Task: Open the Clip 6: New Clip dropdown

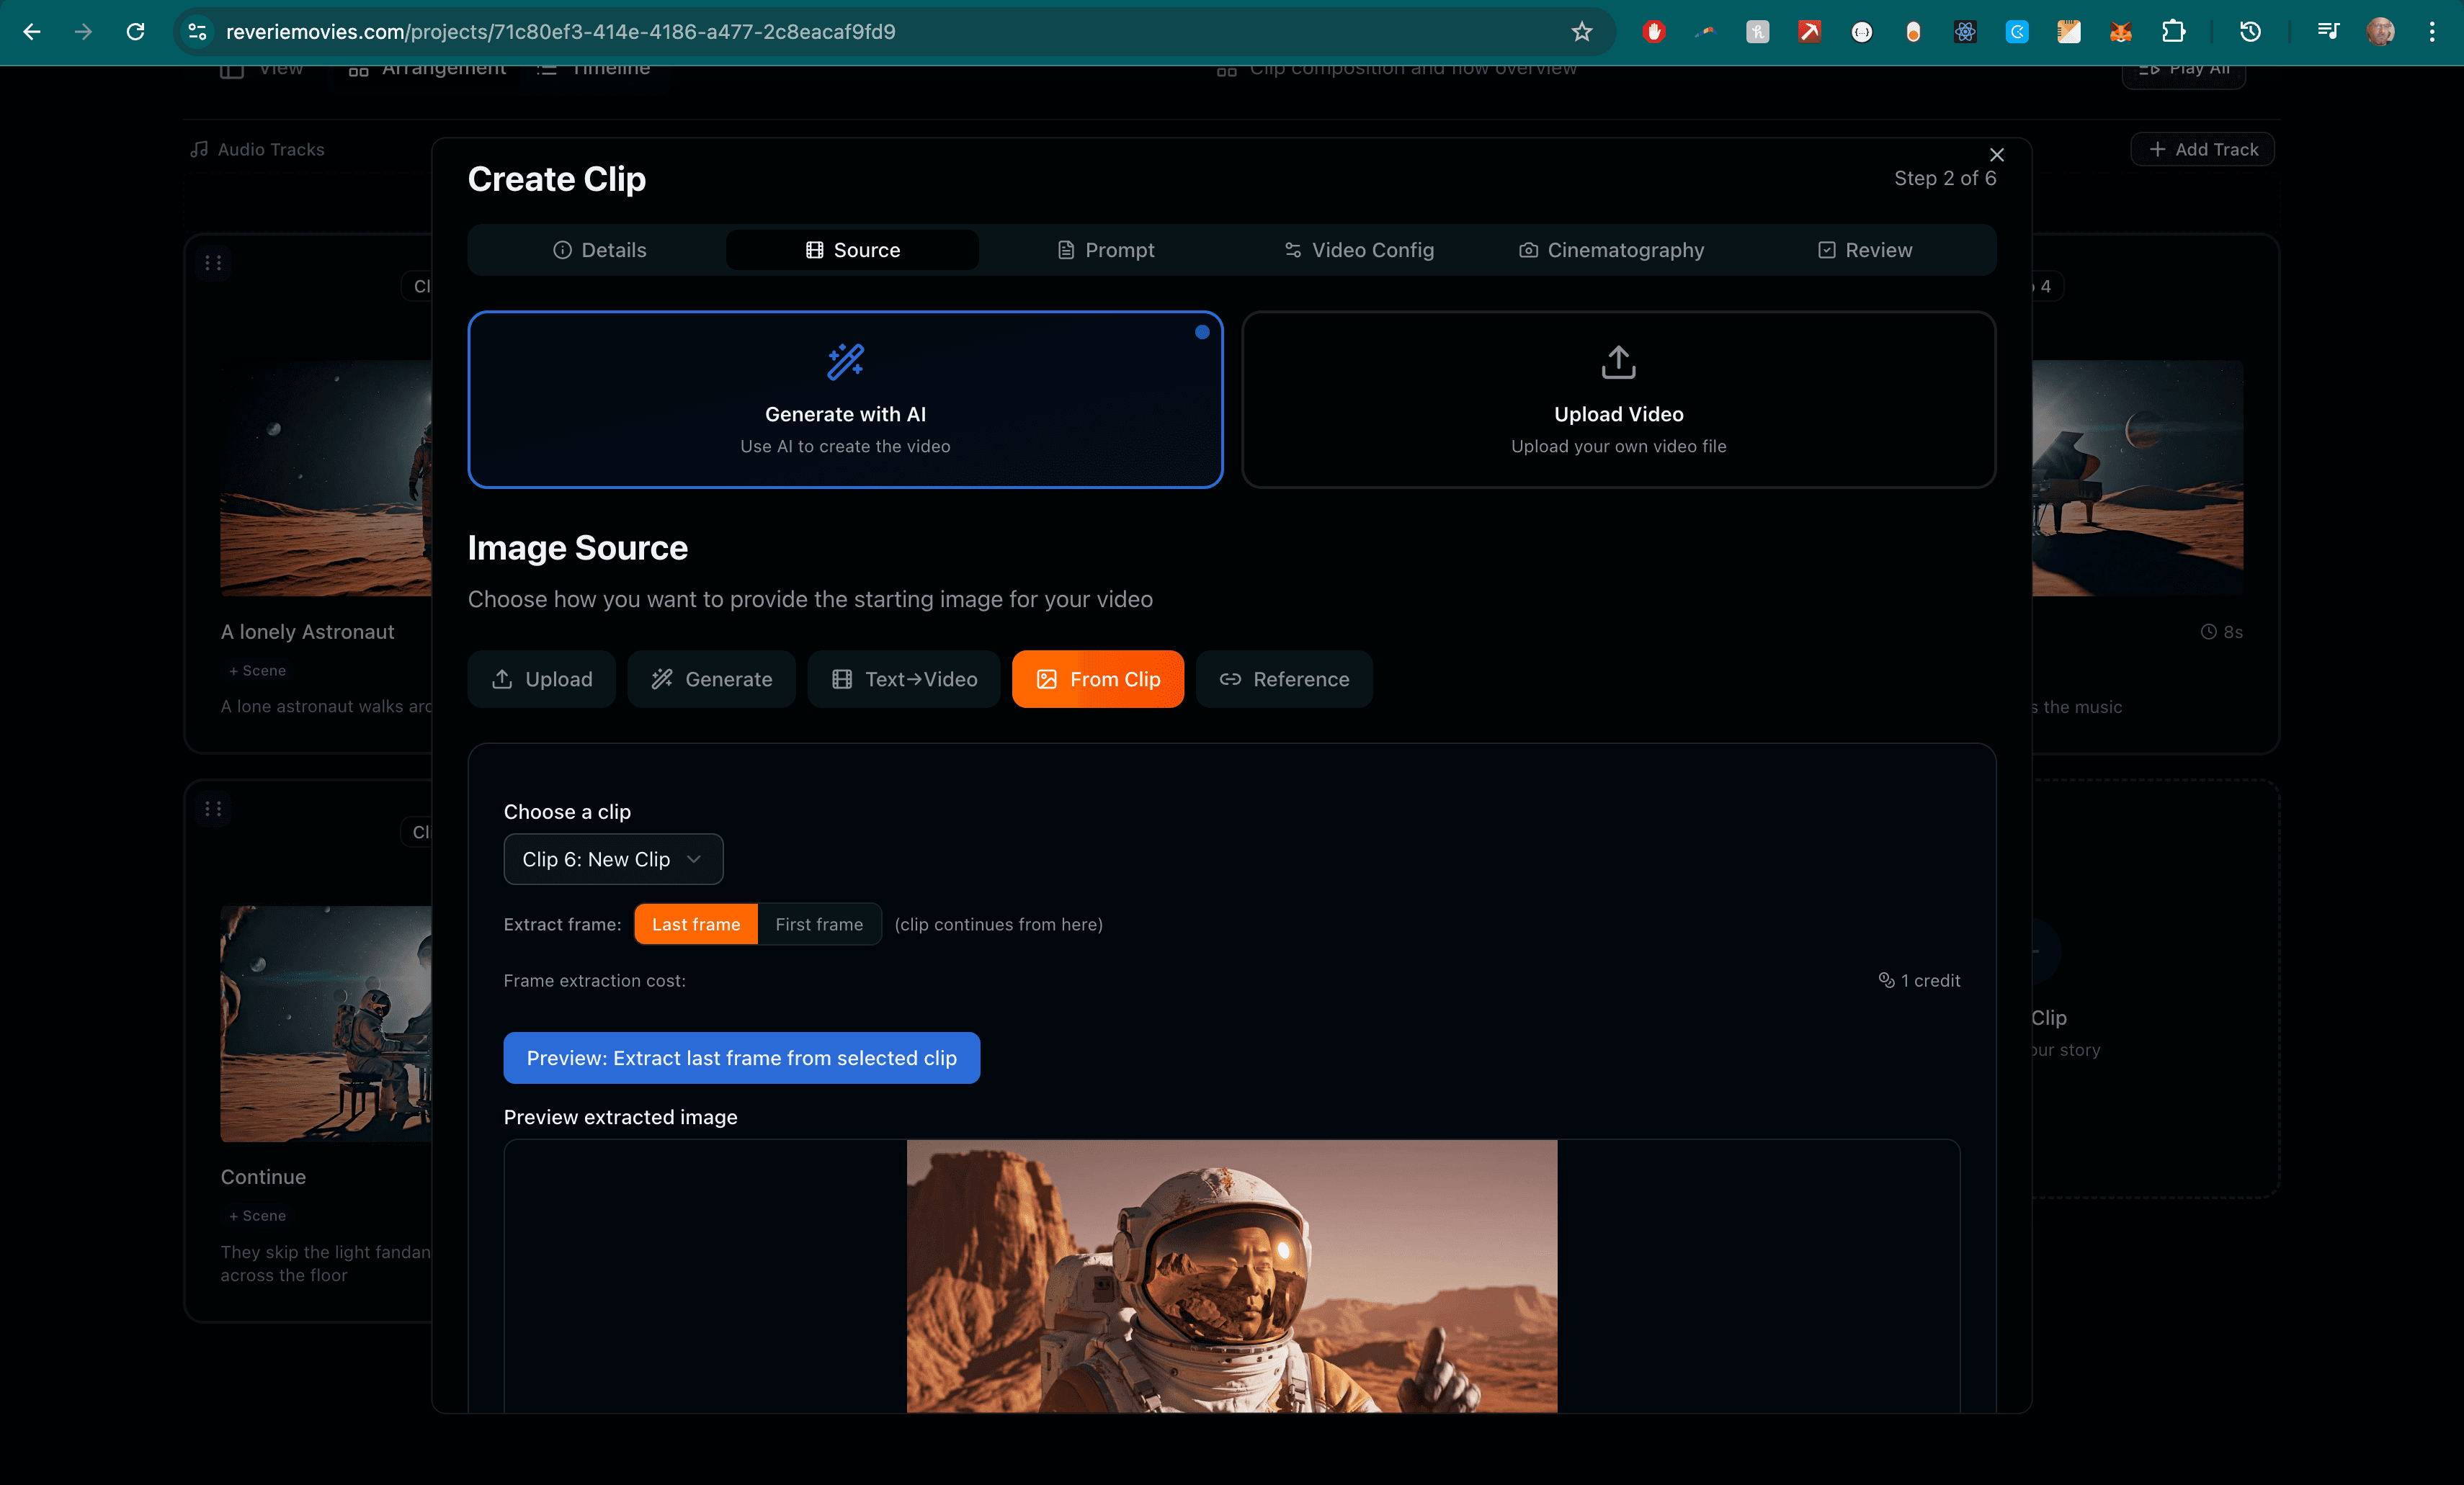Action: pyautogui.click(x=613, y=858)
